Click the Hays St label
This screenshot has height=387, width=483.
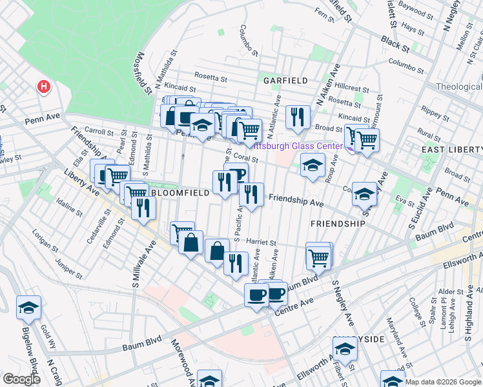pyautogui.click(x=413, y=28)
